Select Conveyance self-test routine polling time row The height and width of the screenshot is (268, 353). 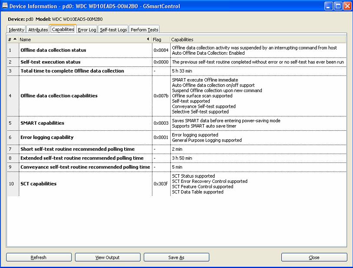pyautogui.click(x=176, y=167)
